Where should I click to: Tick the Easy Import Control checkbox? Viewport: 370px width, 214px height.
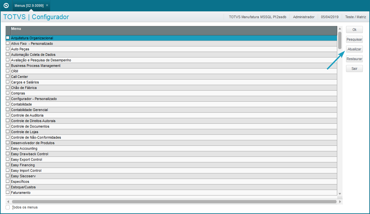tap(8, 170)
